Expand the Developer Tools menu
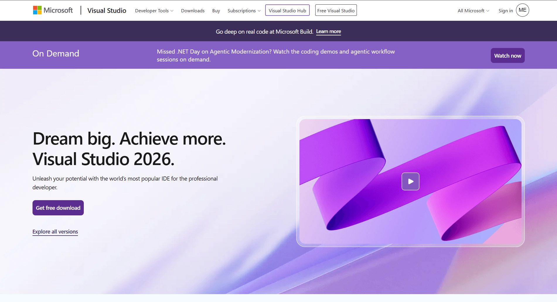This screenshot has width=557, height=302. (154, 11)
